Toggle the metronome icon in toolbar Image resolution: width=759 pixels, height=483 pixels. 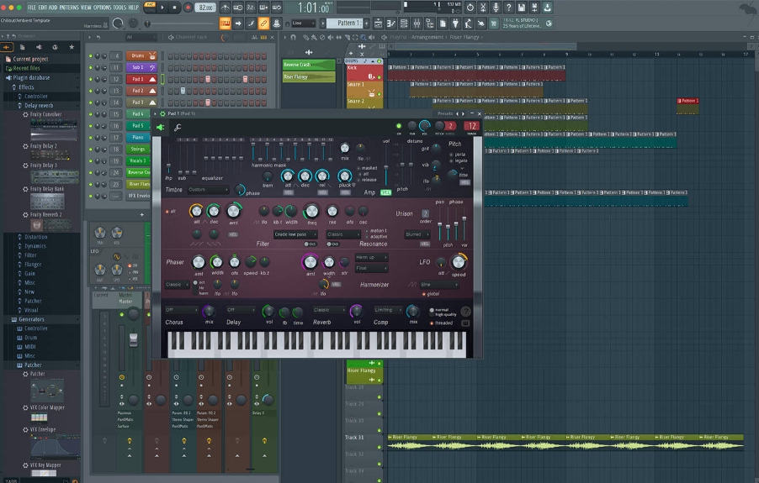click(x=226, y=8)
